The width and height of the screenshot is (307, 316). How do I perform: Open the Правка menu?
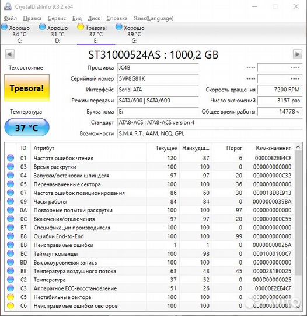tap(32, 18)
